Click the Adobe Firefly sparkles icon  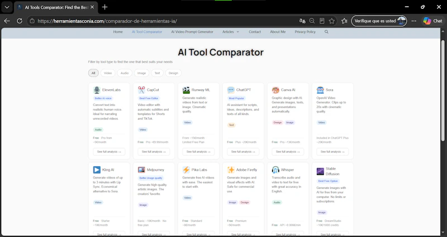pyautogui.click(x=231, y=170)
